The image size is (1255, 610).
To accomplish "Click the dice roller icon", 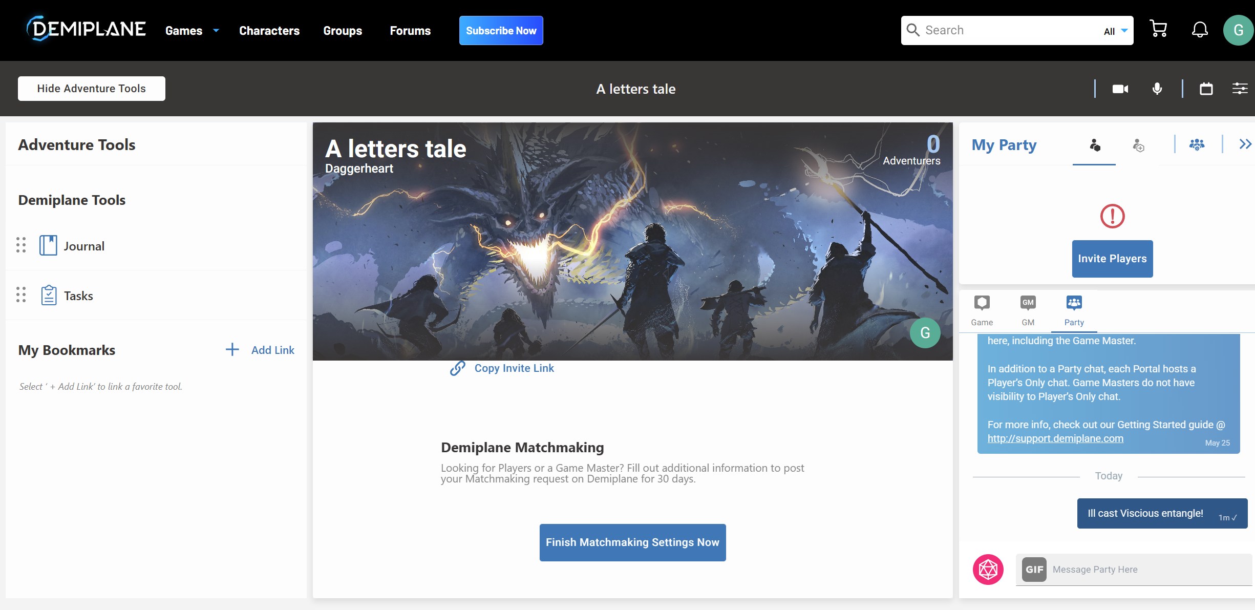I will 988,569.
